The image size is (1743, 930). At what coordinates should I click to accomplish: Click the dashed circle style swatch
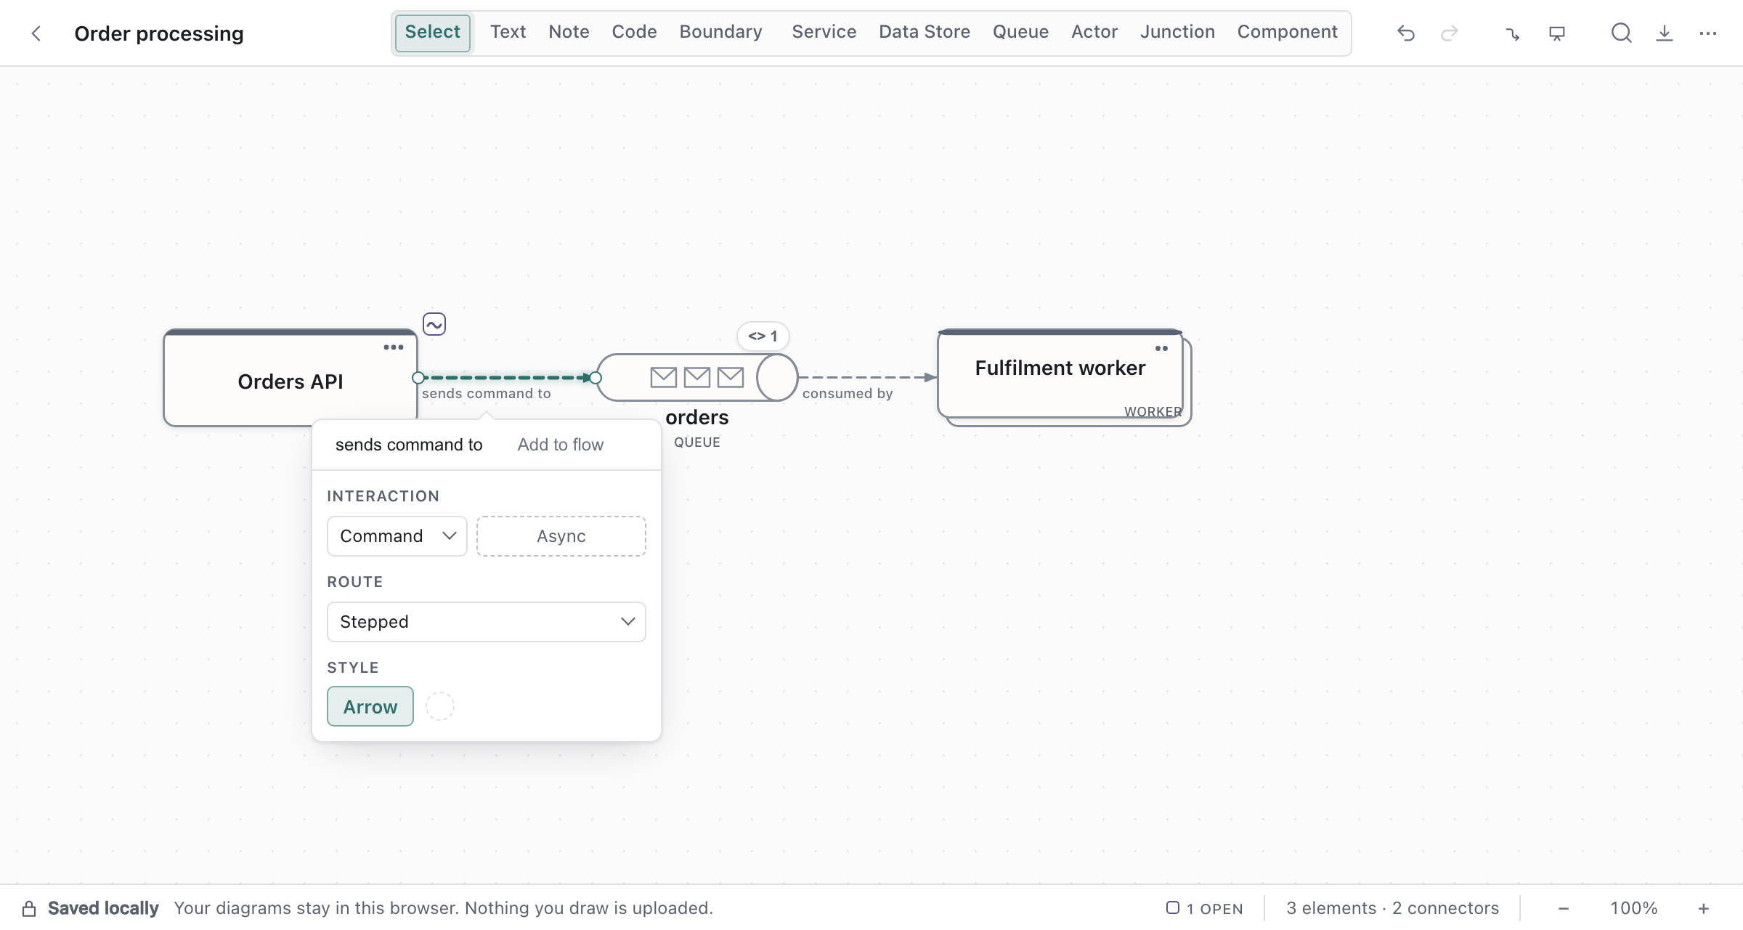pyautogui.click(x=440, y=706)
